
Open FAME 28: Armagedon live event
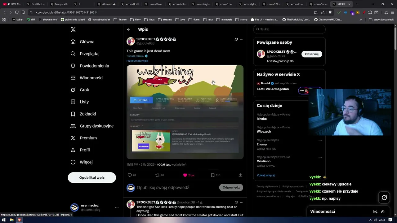pos(273,89)
